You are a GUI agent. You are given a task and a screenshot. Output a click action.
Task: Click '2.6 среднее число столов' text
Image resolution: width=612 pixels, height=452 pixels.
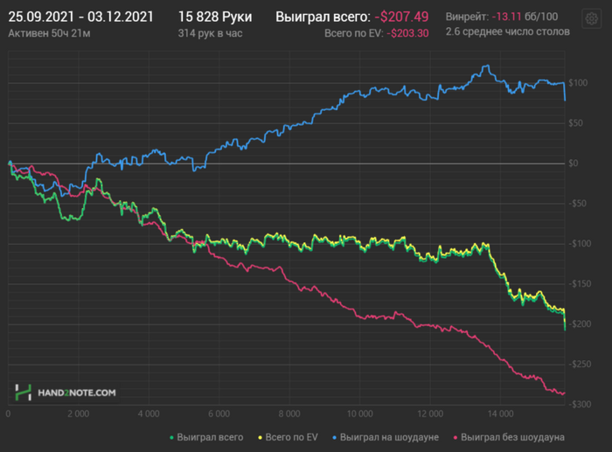(508, 31)
